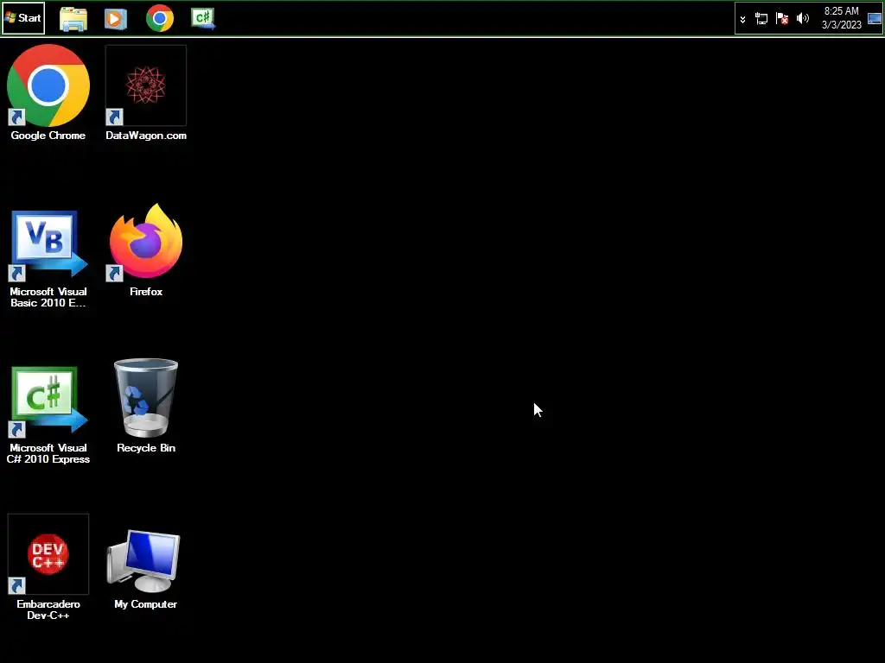
Task: Open the volume speaker icon
Action: point(803,19)
